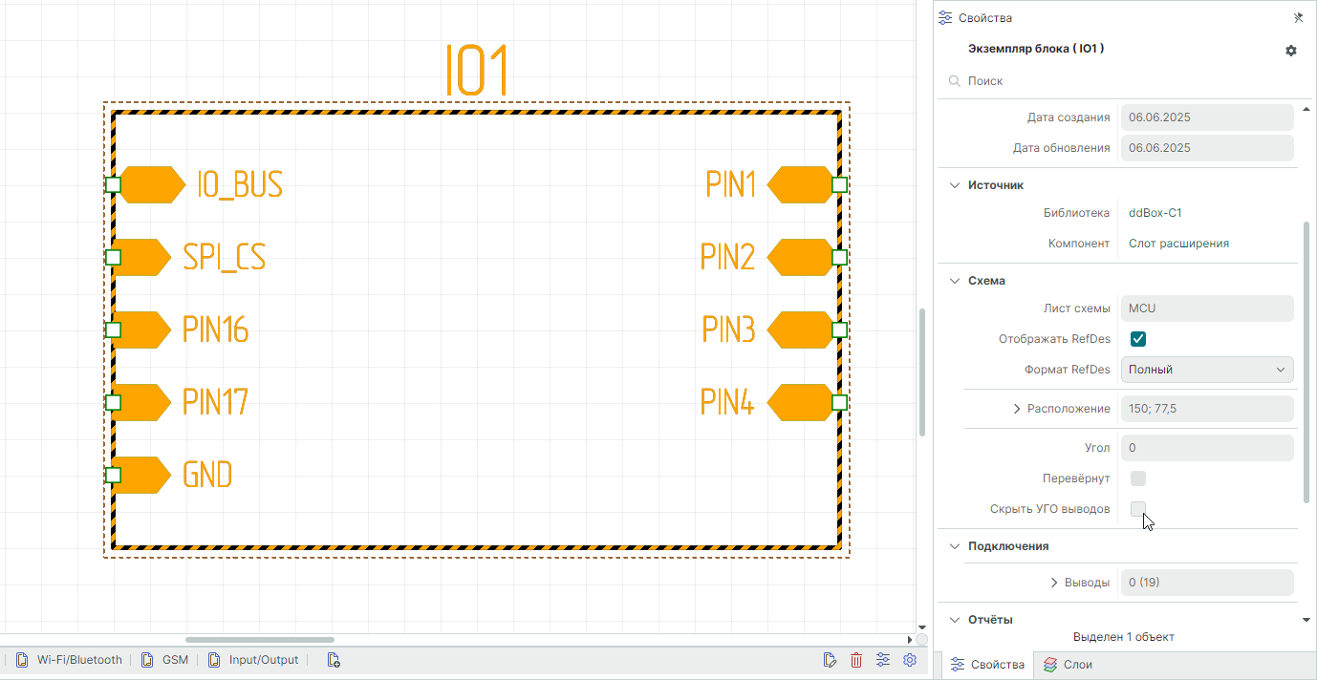Click the red delete sheet trash icon
The image size is (1317, 680).
(x=856, y=660)
